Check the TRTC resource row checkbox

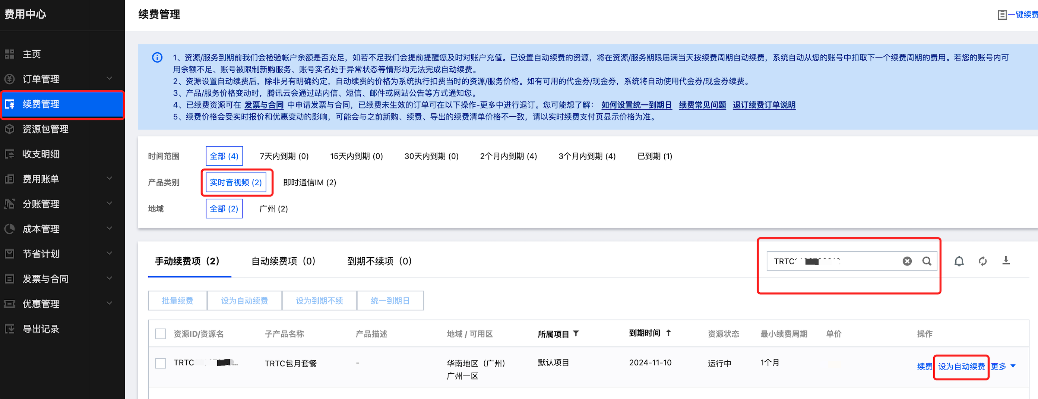point(160,363)
